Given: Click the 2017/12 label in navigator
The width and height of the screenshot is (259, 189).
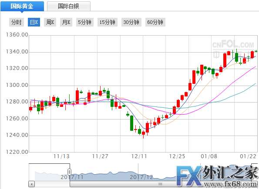Looking at the screenshot, I should [141, 177].
